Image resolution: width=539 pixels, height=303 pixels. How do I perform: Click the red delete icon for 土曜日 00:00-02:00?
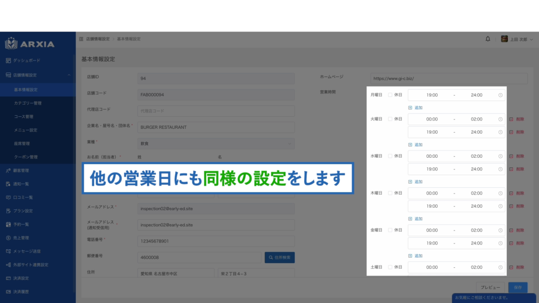tap(511, 267)
